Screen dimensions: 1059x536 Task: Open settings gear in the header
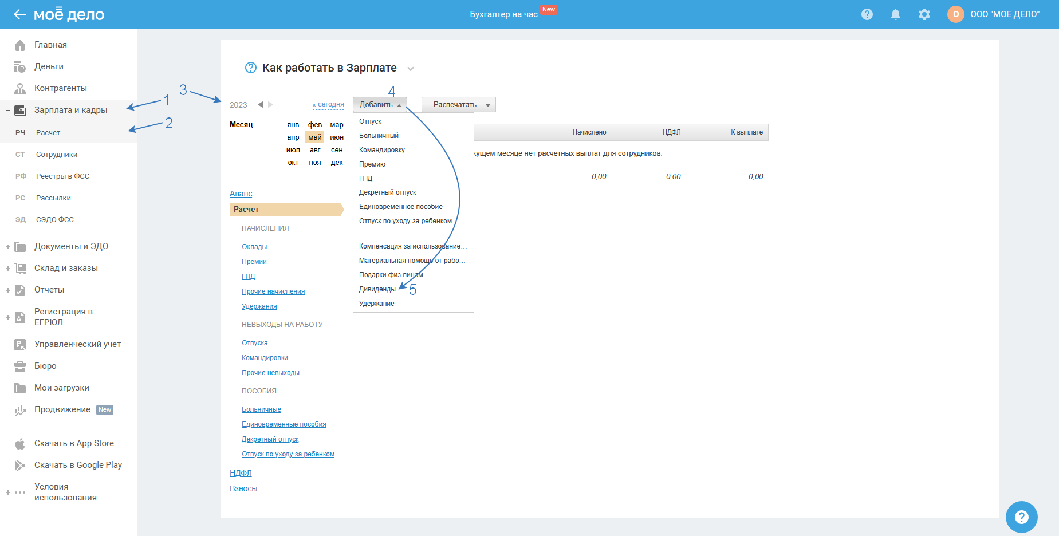(924, 14)
